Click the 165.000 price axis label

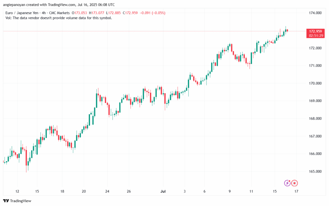click(315, 172)
